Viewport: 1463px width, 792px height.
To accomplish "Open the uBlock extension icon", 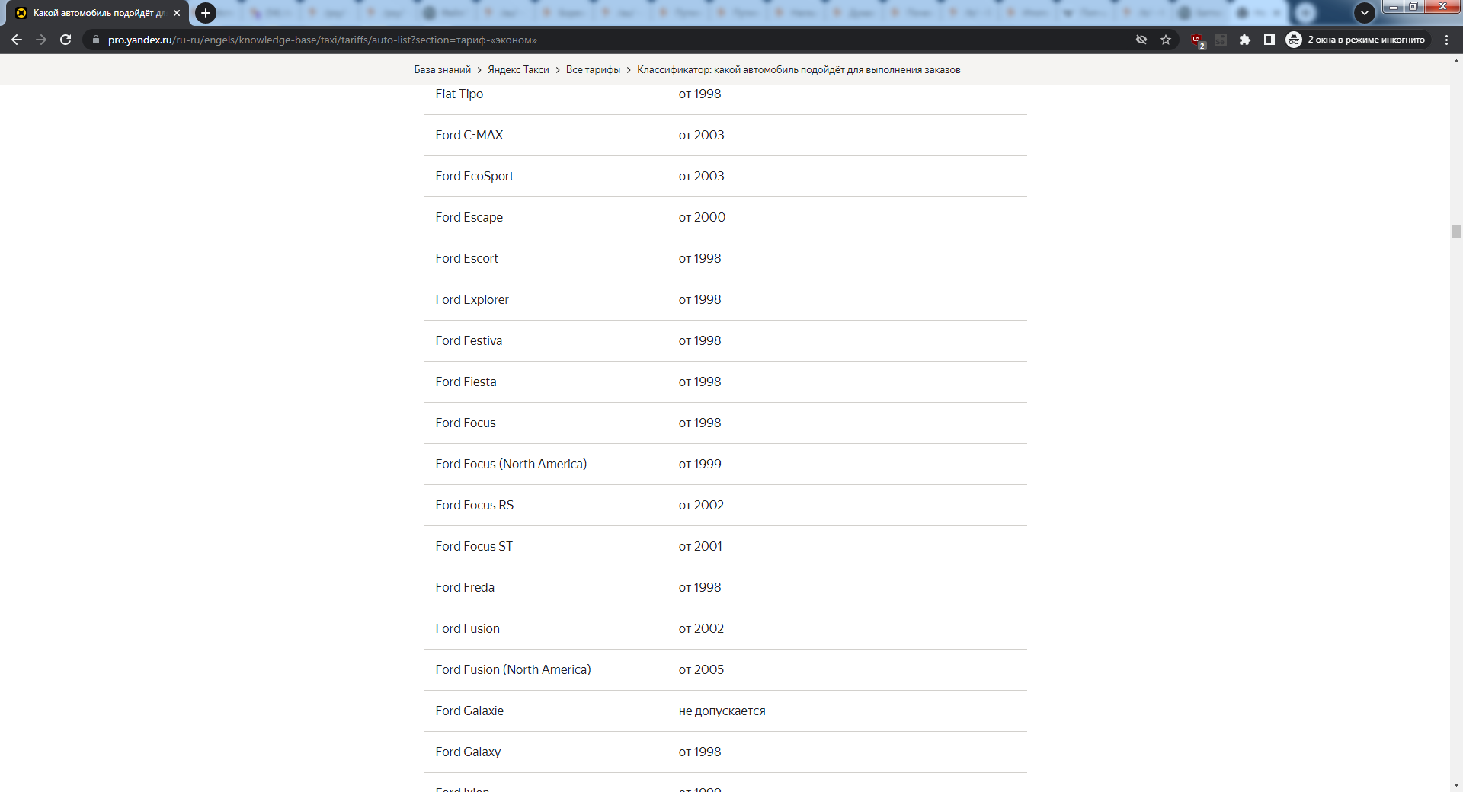I will 1197,40.
